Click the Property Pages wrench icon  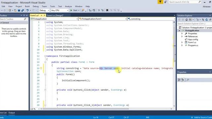188,80
